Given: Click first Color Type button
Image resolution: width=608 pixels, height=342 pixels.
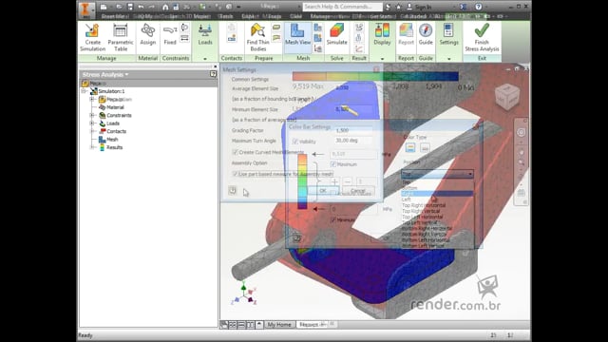Looking at the screenshot, I should coord(410,147).
